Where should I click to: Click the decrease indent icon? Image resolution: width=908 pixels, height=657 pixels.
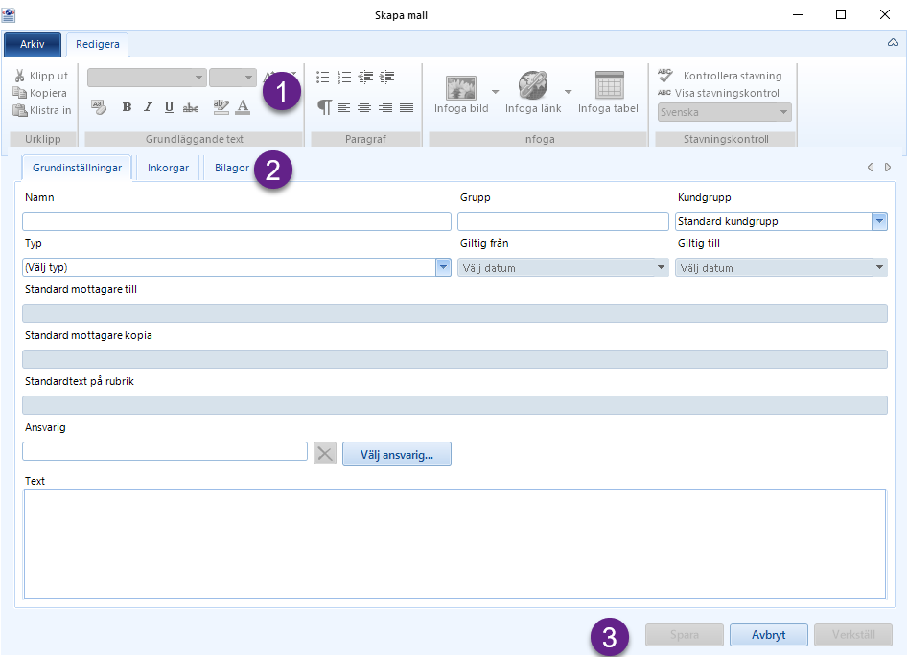coord(365,77)
